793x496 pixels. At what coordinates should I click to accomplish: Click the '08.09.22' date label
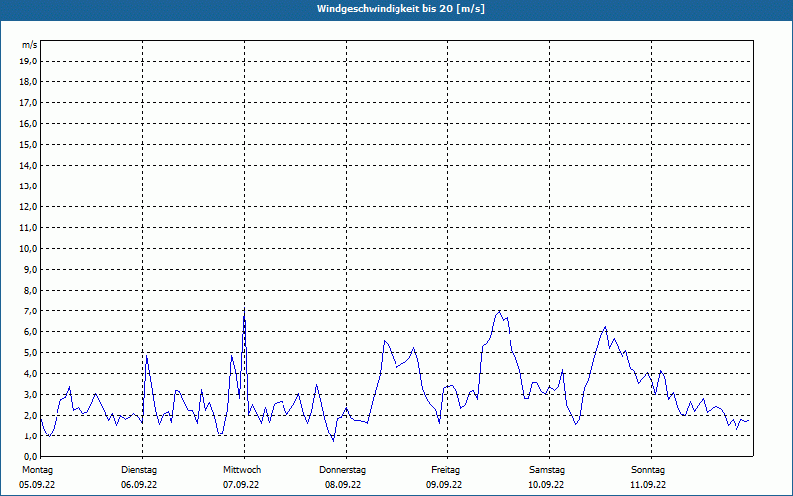[x=343, y=485]
